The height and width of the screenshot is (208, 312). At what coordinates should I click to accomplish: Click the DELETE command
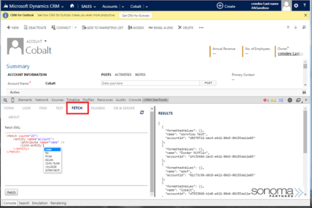[x=185, y=27]
